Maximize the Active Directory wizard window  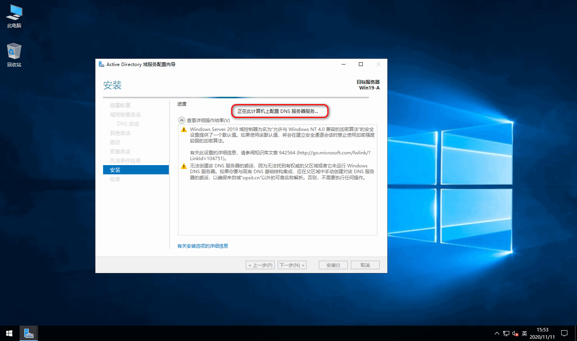tap(361, 64)
